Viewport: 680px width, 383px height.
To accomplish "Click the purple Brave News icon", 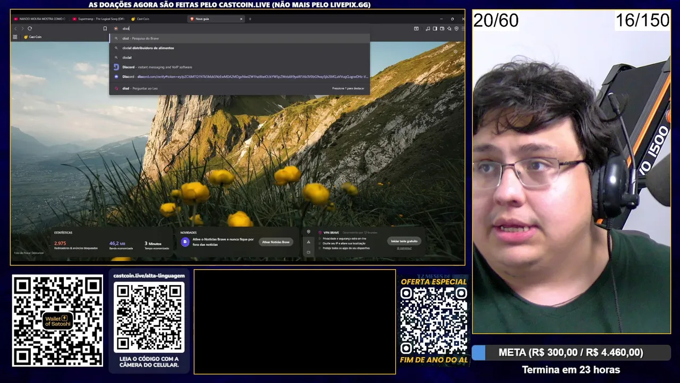I will (x=185, y=242).
